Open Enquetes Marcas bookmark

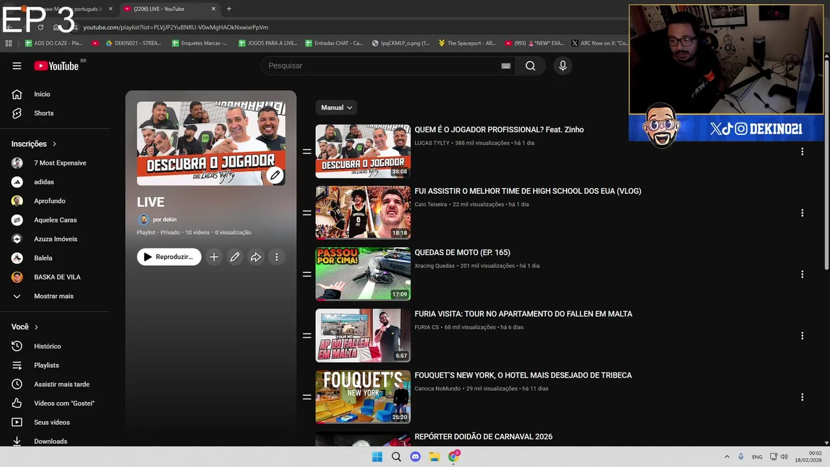(200, 43)
